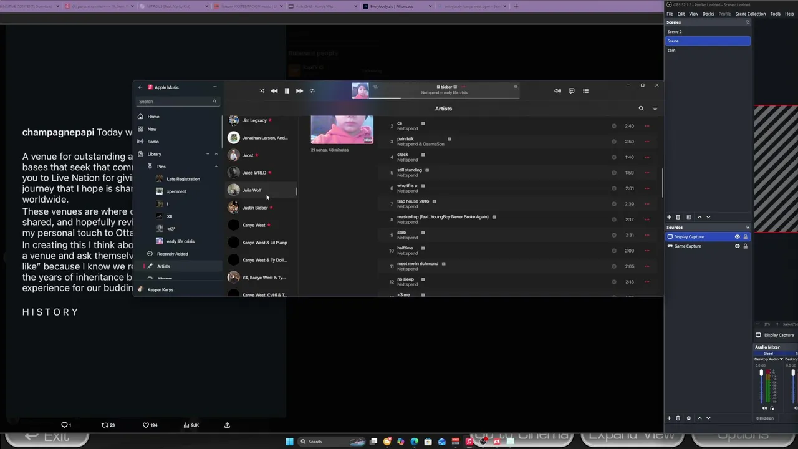Toggle lock on Game Capture source
Image resolution: width=798 pixels, height=449 pixels.
745,246
